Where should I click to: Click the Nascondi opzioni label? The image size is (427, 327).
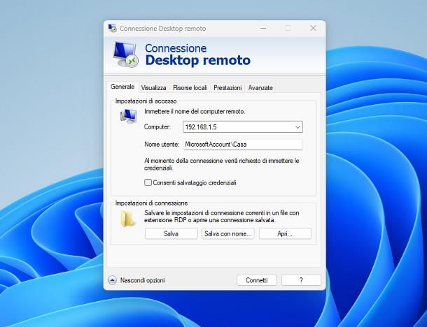(x=142, y=280)
